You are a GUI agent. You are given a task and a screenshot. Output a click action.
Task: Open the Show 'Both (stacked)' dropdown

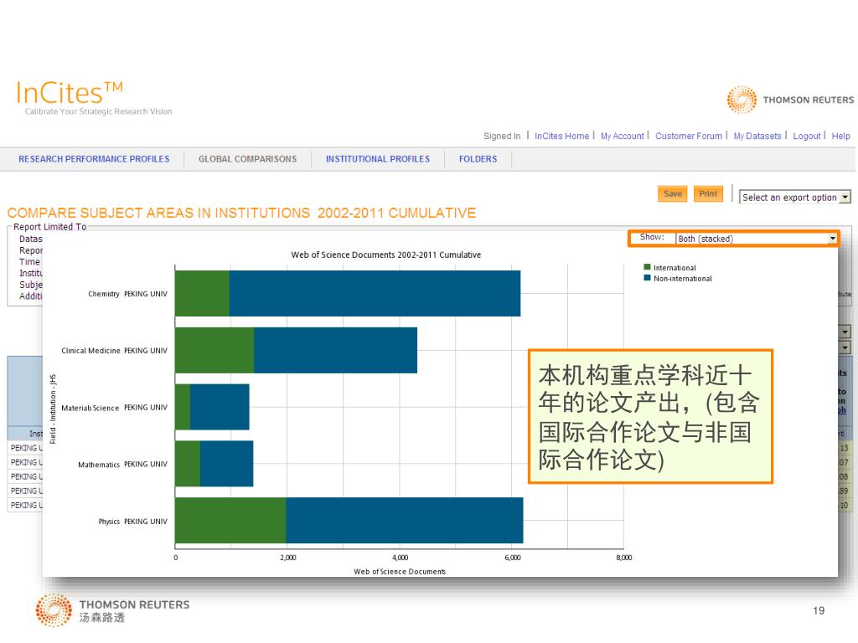[x=757, y=239]
